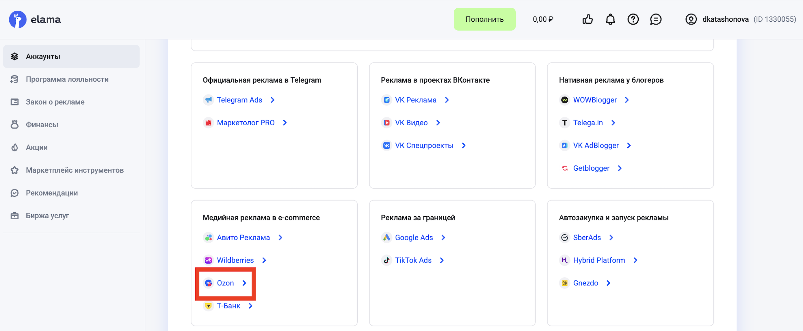Open the VK AdBlogger link
Image resolution: width=803 pixels, height=331 pixels.
click(x=596, y=146)
